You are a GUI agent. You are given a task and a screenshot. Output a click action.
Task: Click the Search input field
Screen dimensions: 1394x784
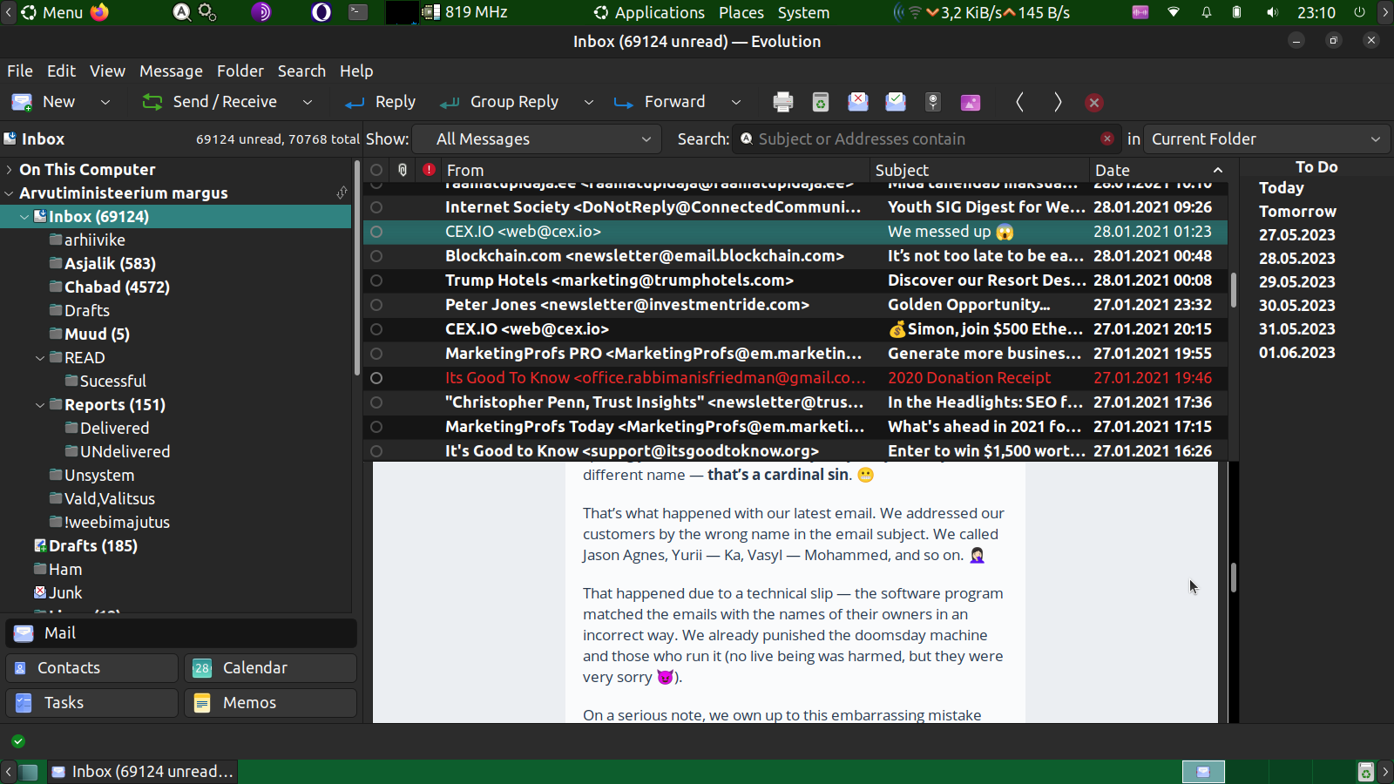click(x=925, y=139)
